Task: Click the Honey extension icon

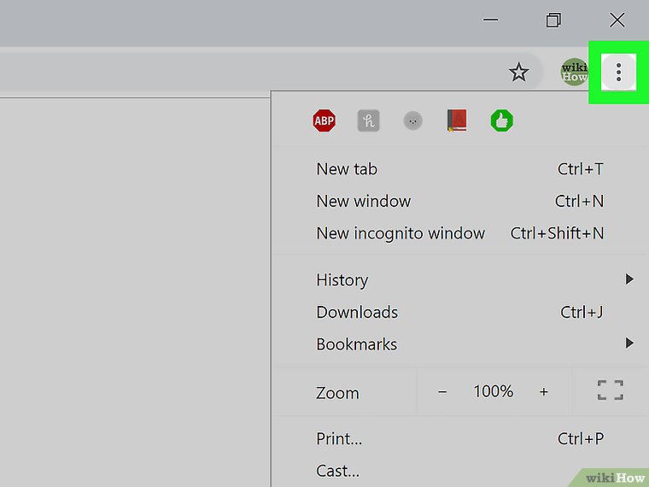Action: coord(368,121)
